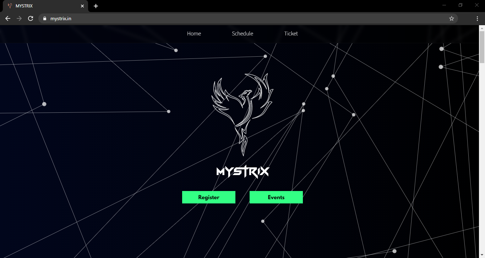Click the scrollbar up arrow
The width and height of the screenshot is (485, 258).
click(482, 28)
